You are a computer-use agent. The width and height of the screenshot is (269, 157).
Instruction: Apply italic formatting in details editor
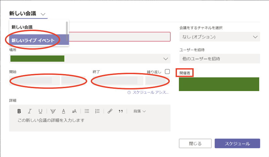coord(30,111)
